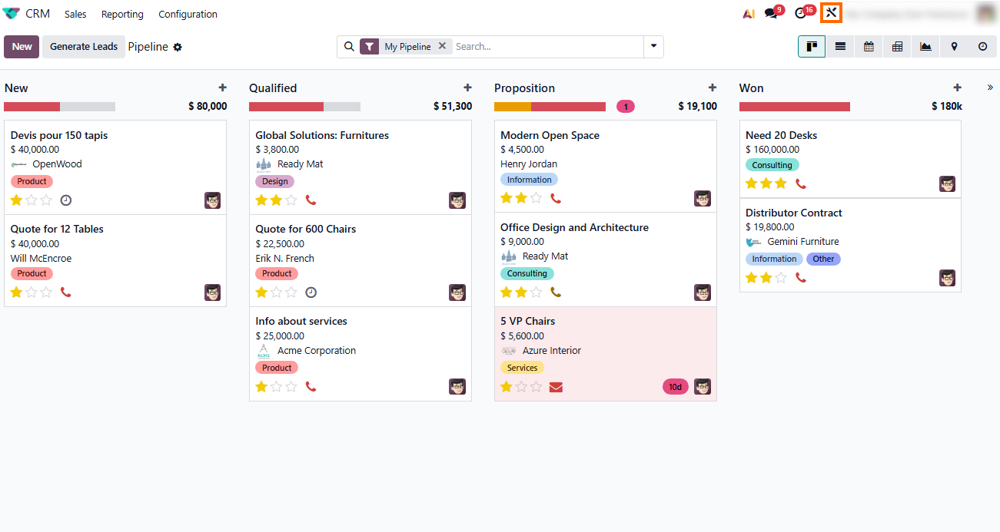Expand the folded columns double-chevron
The image size is (1000, 532).
pyautogui.click(x=990, y=88)
